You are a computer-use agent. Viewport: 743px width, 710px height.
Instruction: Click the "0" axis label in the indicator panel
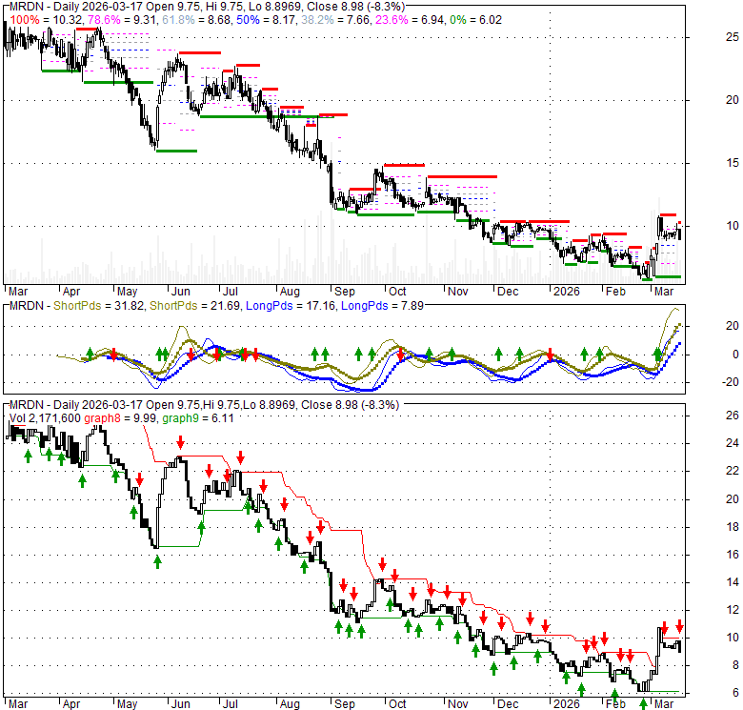[735, 355]
